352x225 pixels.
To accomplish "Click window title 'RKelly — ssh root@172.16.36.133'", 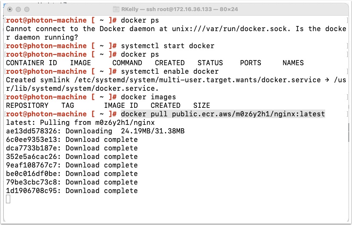I will (166, 9).
